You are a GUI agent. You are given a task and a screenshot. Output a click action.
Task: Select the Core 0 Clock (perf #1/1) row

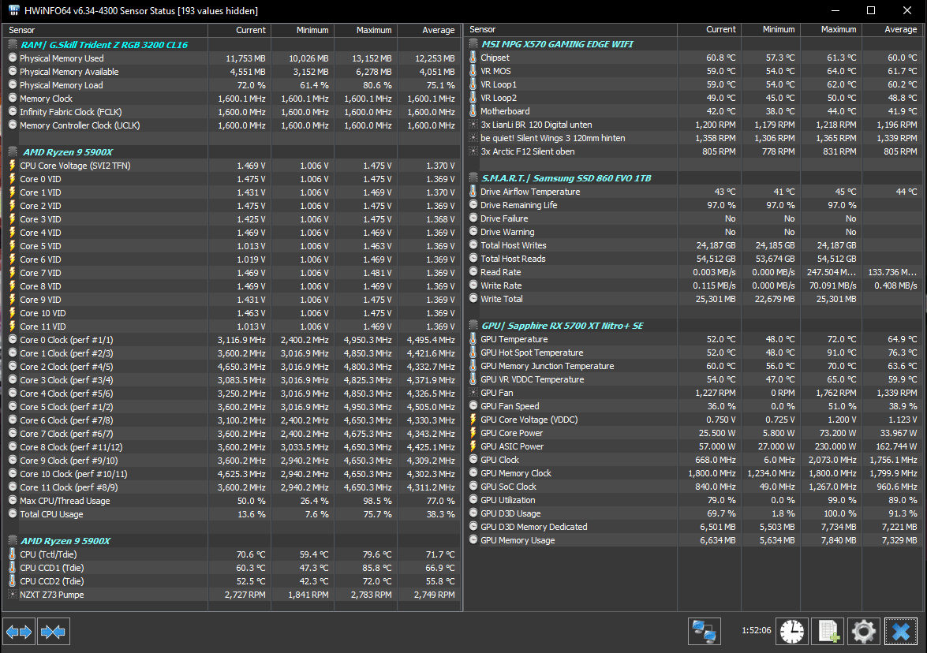(x=232, y=341)
